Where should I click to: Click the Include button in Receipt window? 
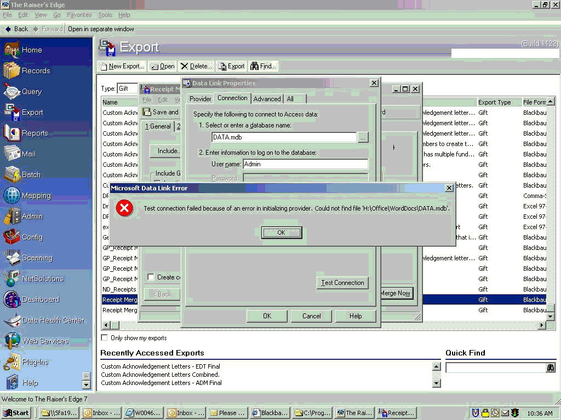165,151
